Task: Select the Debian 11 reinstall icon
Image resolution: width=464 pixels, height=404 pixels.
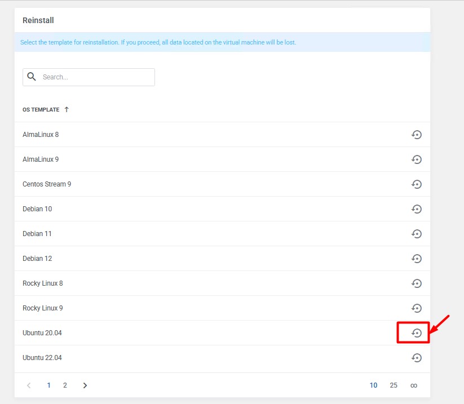Action: point(416,234)
